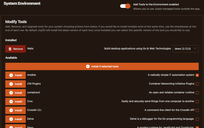
Task: Check the Delve checkbox
Action: [197, 119]
